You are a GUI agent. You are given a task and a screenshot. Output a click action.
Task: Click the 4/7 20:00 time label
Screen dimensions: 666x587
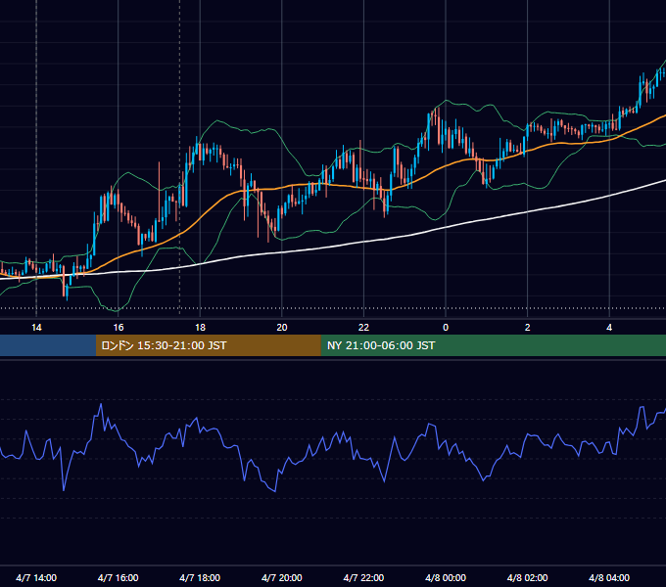(x=282, y=577)
